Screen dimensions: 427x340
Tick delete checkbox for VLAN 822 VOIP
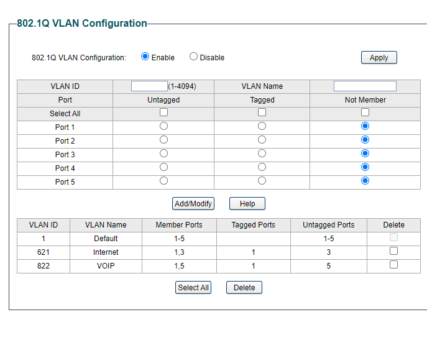[393, 265]
